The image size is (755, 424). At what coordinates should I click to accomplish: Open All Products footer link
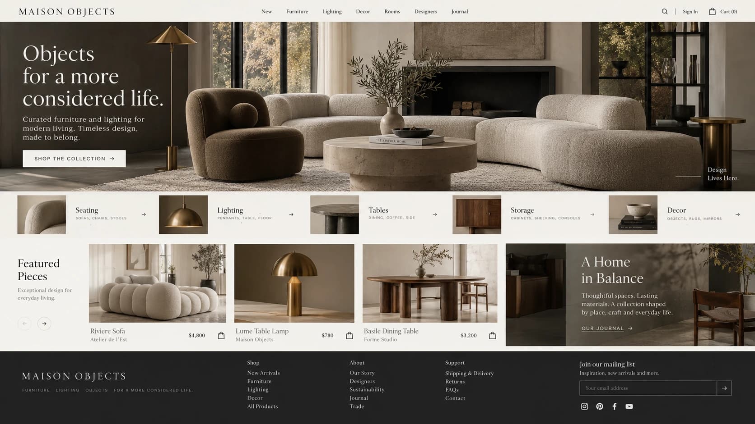pos(262,406)
